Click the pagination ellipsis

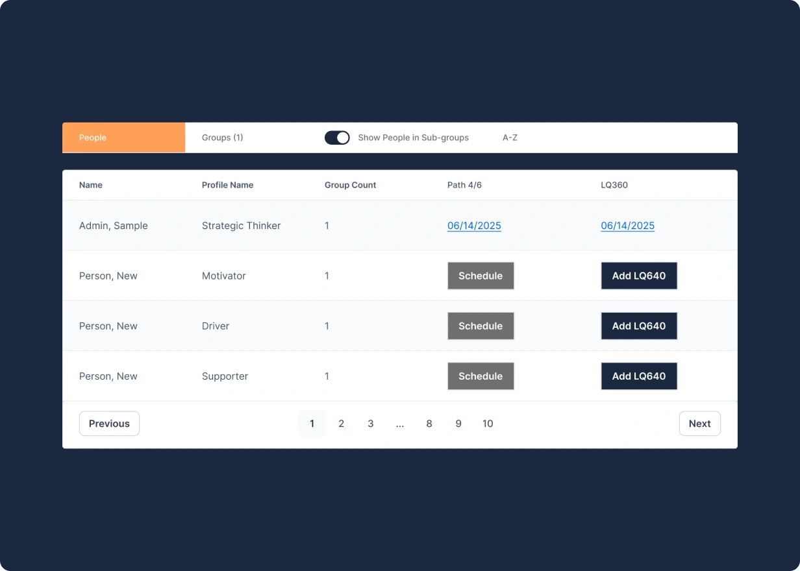tap(400, 424)
